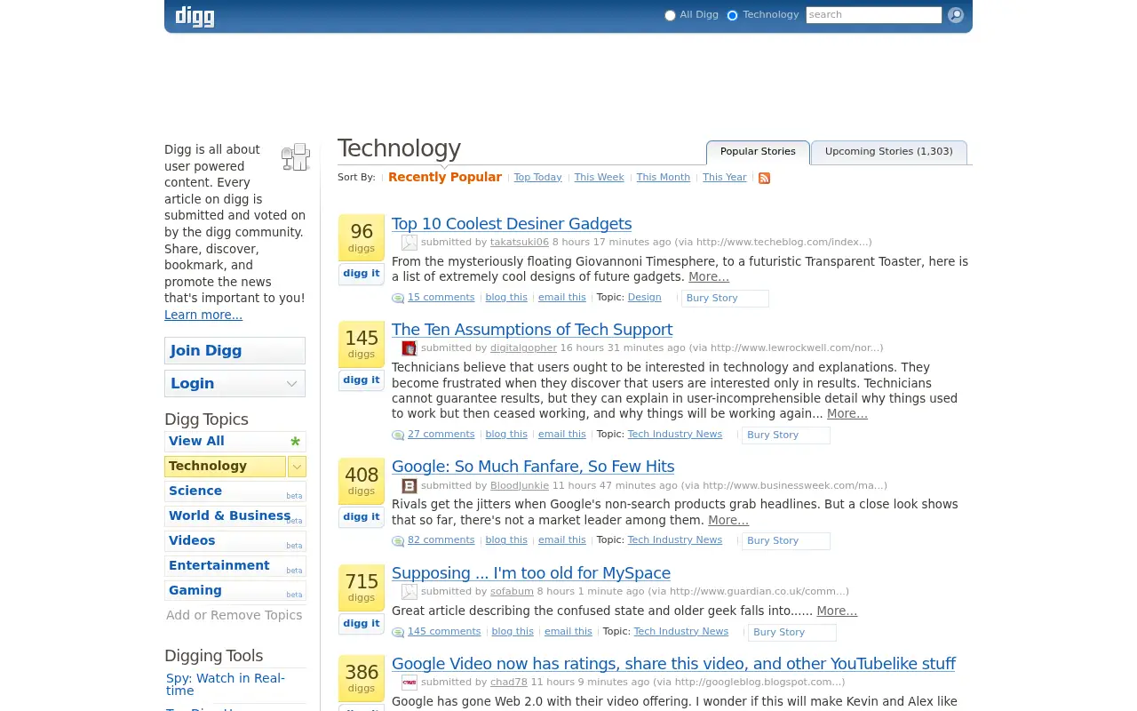Sort stories by This Year
Viewport: 1137px width, 711px height.
(x=725, y=178)
